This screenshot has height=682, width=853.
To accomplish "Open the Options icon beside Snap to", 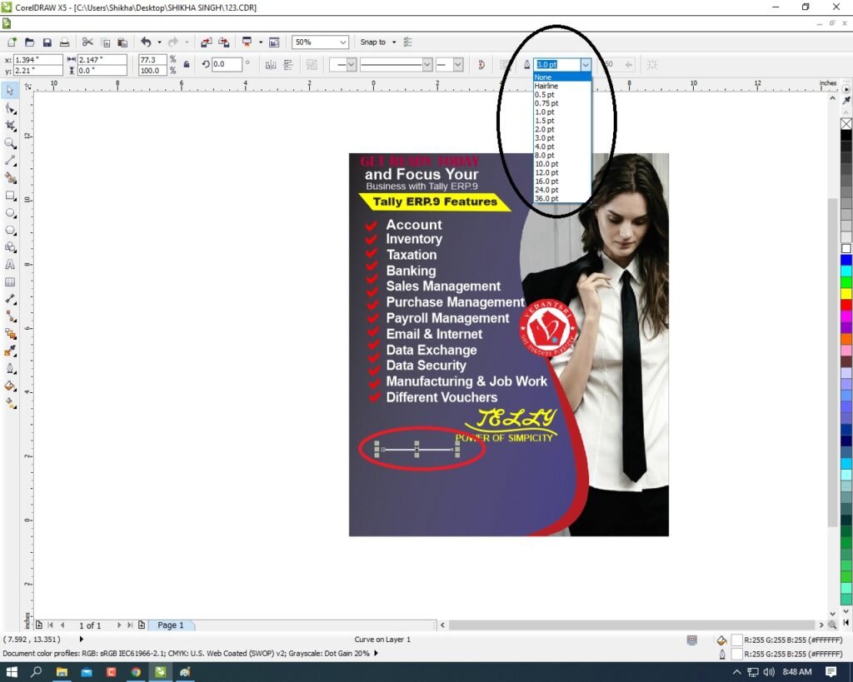I will (x=407, y=42).
